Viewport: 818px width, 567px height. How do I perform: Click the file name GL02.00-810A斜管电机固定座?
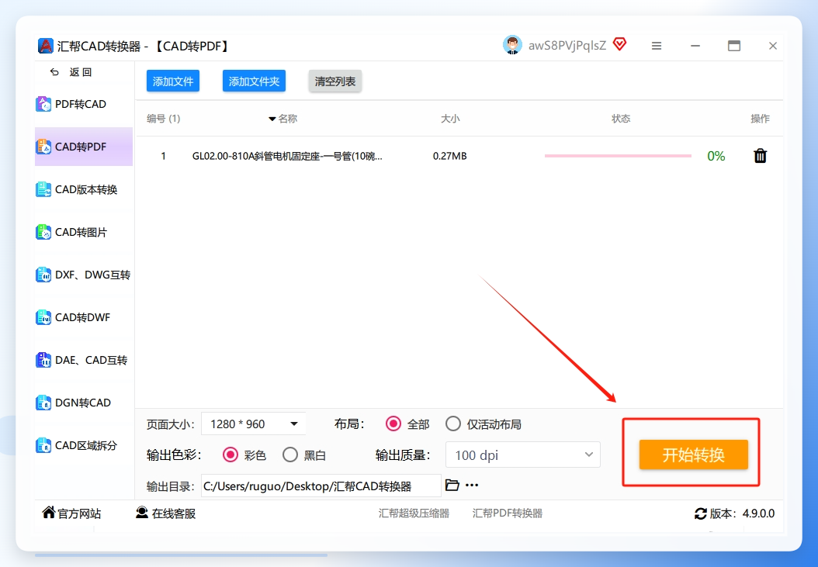pyautogui.click(x=287, y=156)
